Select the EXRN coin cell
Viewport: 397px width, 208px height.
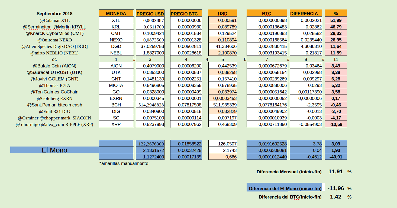(116, 98)
